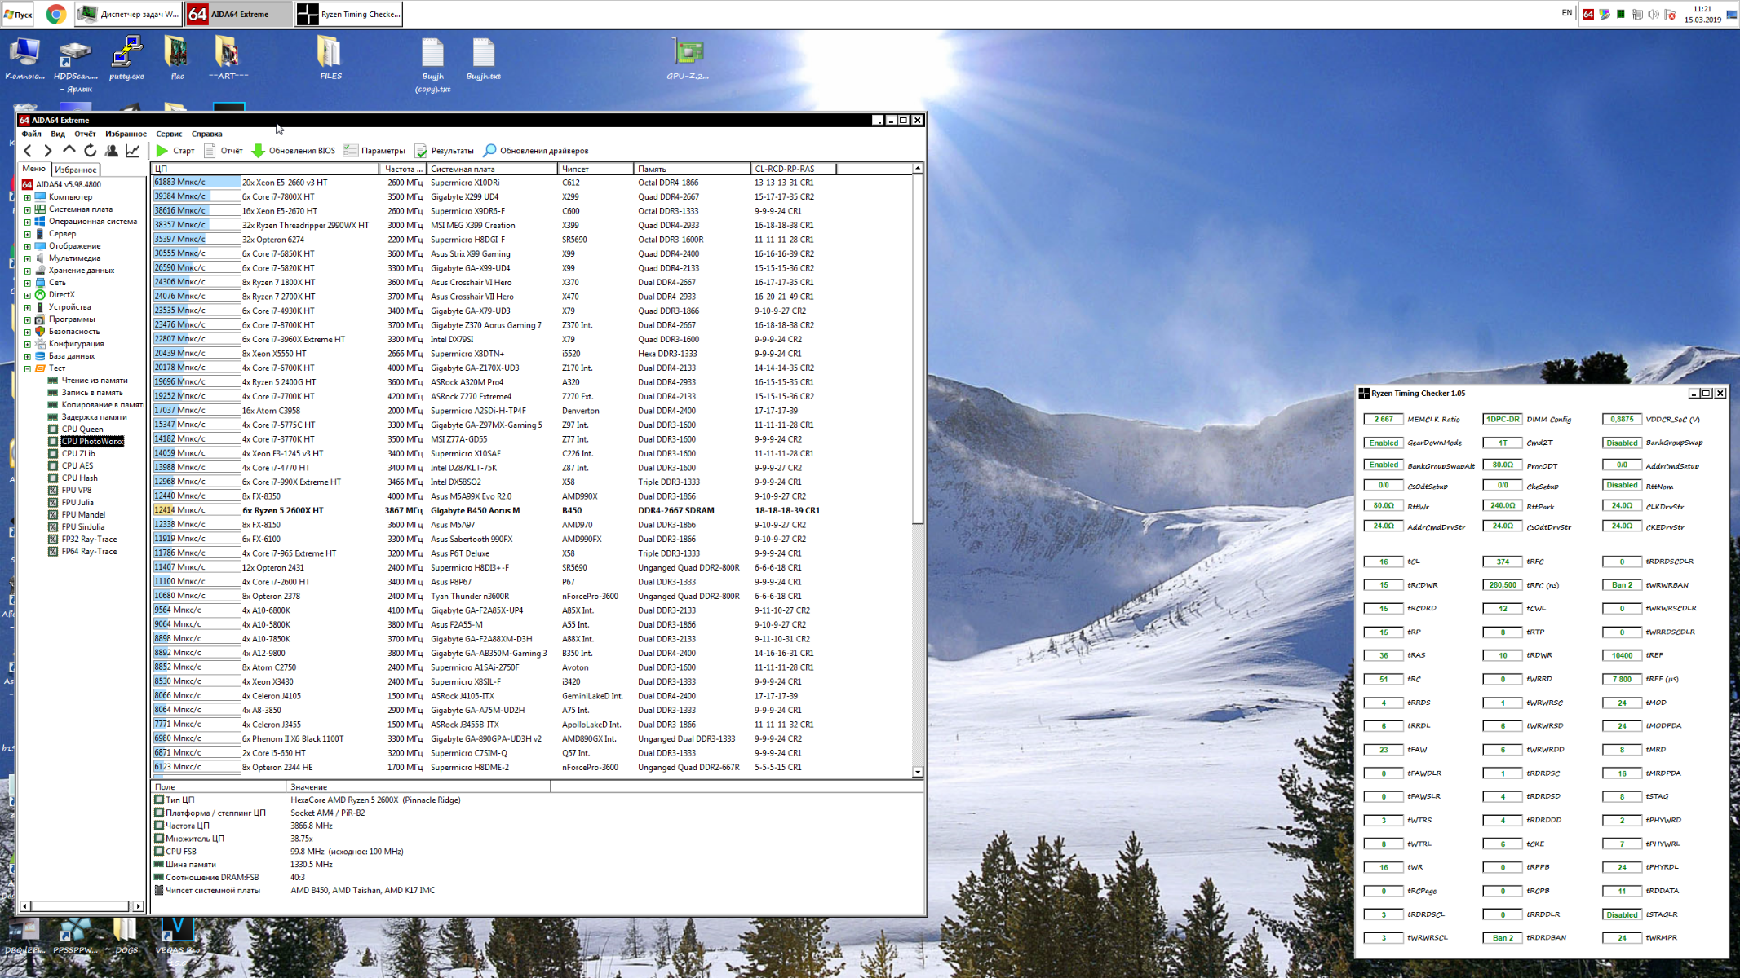Select FPU Julia in the test tree

77,503
